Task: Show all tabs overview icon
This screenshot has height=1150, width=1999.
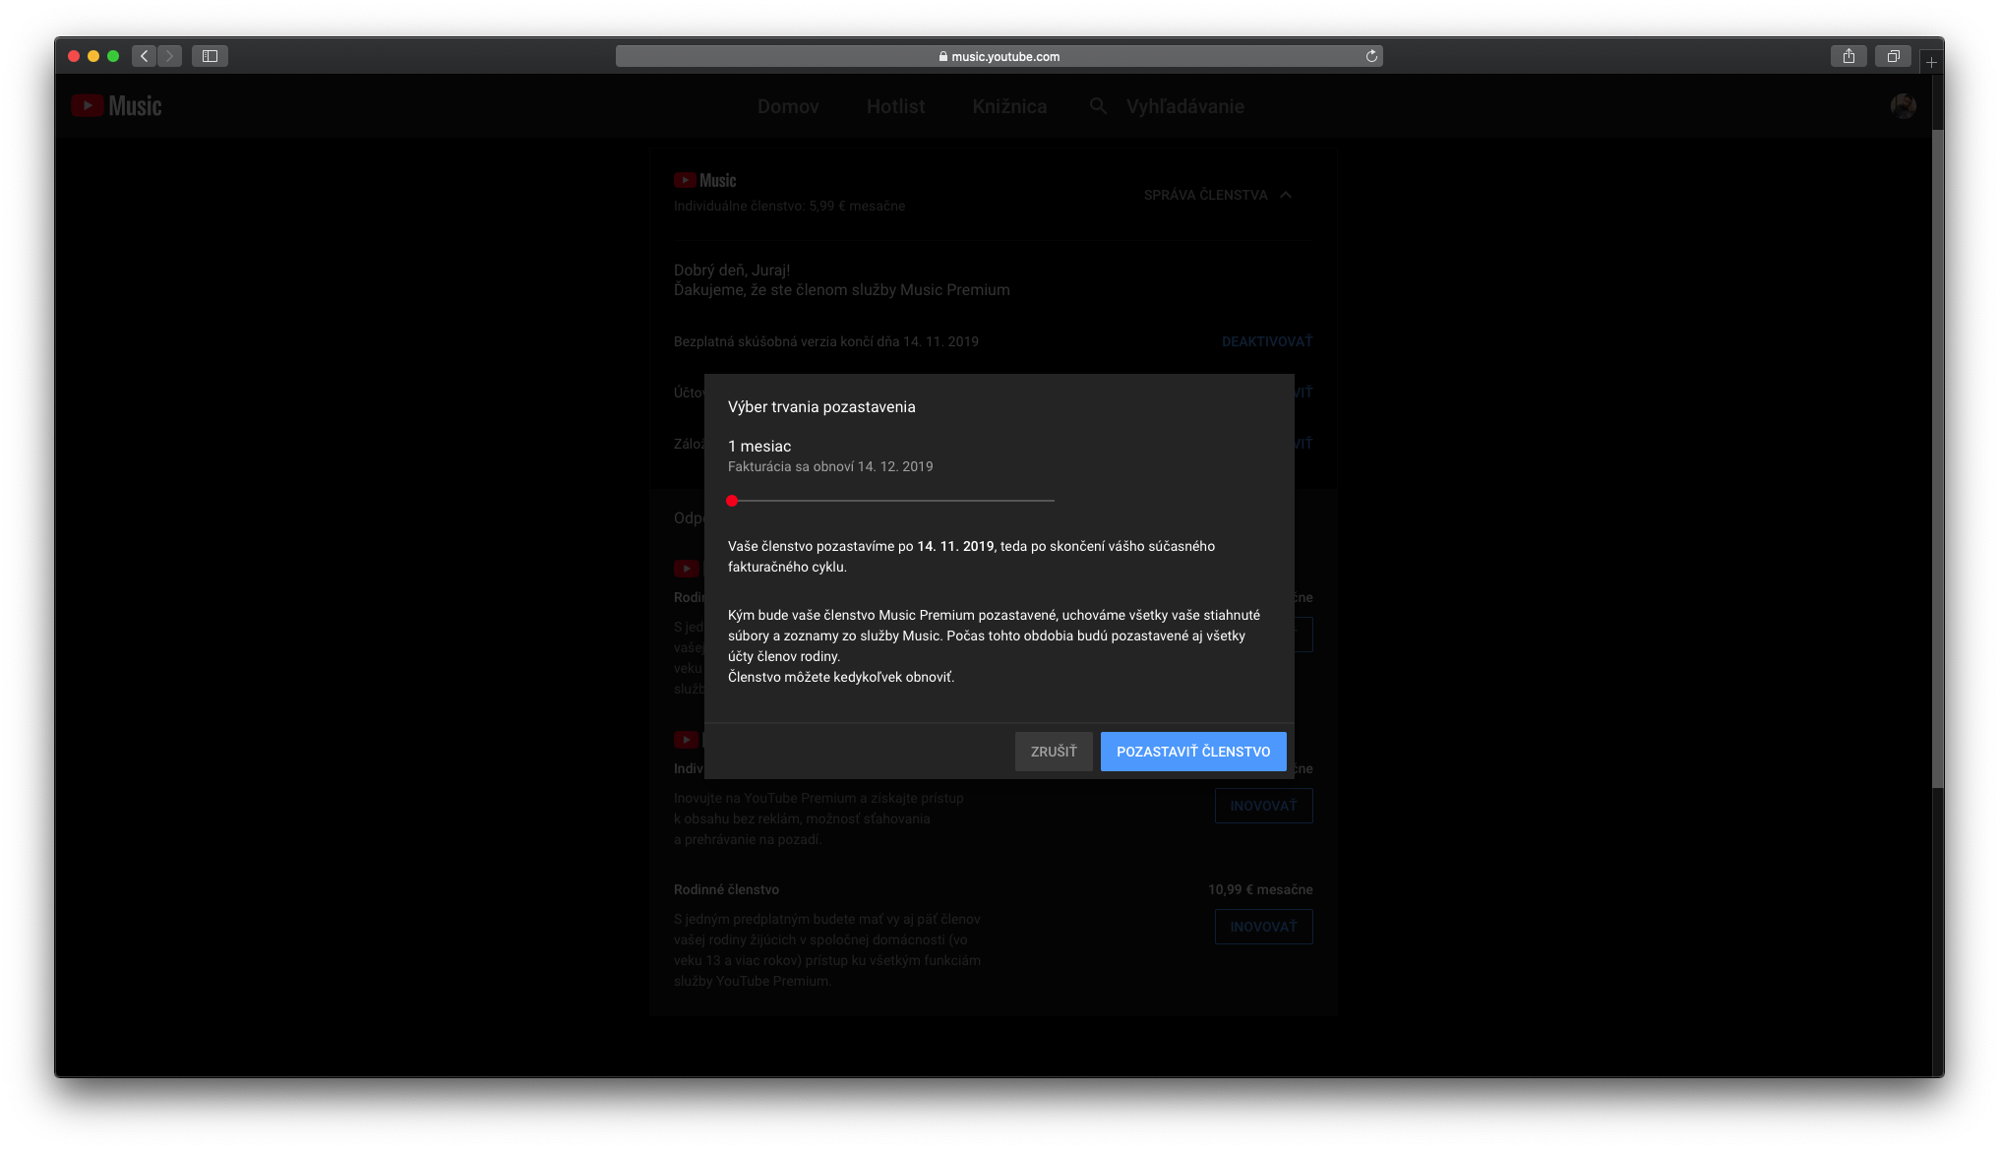Action: pyautogui.click(x=1893, y=56)
